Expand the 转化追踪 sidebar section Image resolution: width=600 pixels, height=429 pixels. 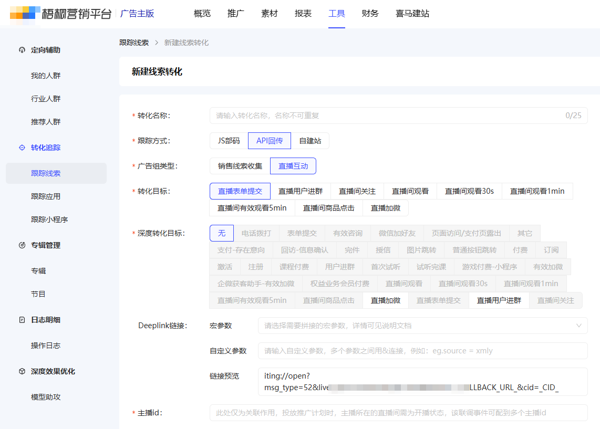[x=46, y=148]
